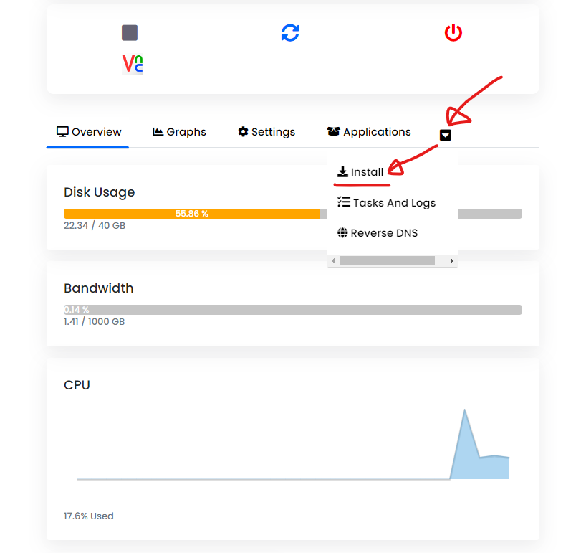
Task: Click the red power off icon
Action: [453, 32]
